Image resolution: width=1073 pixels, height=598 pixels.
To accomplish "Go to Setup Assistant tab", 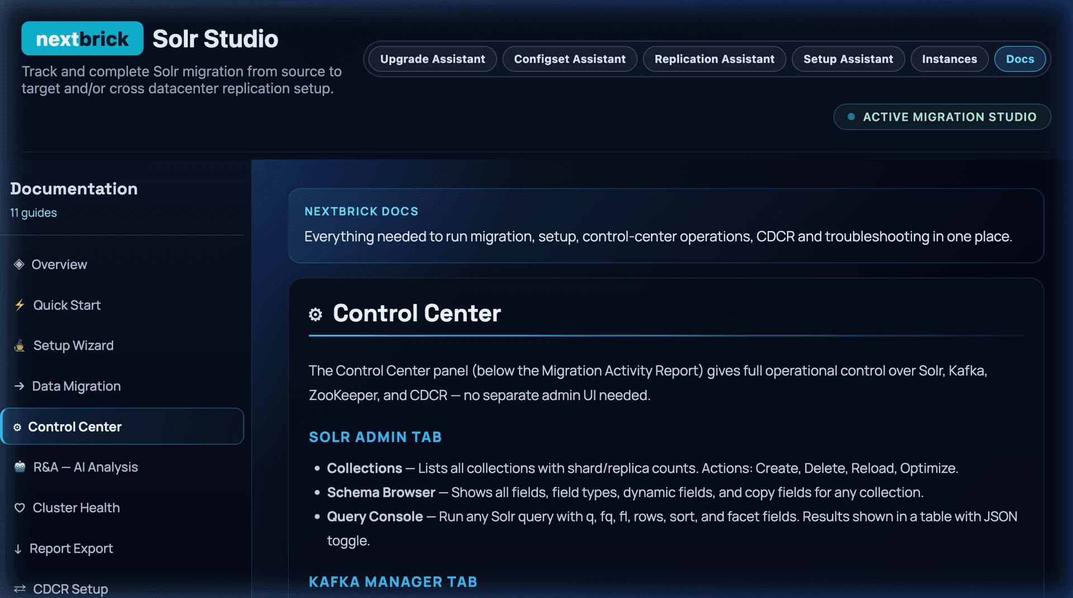I will point(848,59).
